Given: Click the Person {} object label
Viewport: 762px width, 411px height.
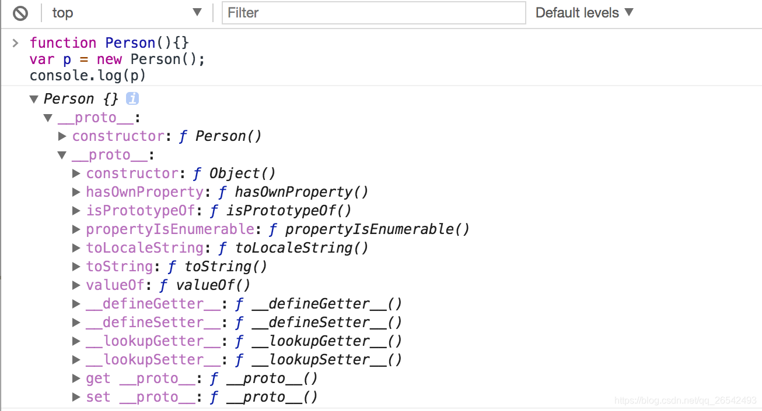Looking at the screenshot, I should coord(81,99).
